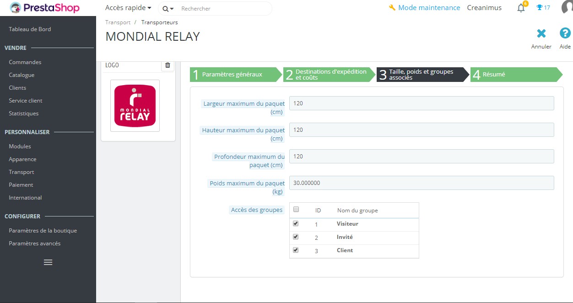Delete the logo with trash icon
The image size is (573, 303).
(x=168, y=65)
